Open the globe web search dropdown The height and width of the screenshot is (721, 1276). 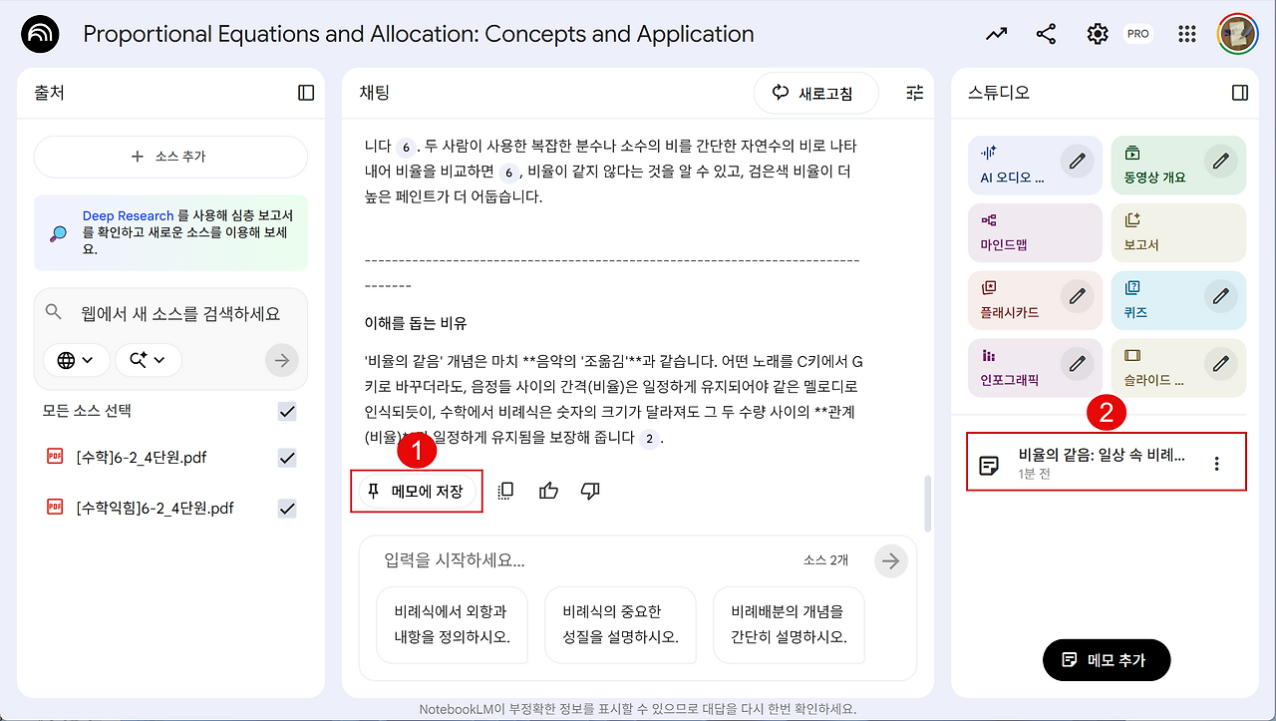coord(76,360)
